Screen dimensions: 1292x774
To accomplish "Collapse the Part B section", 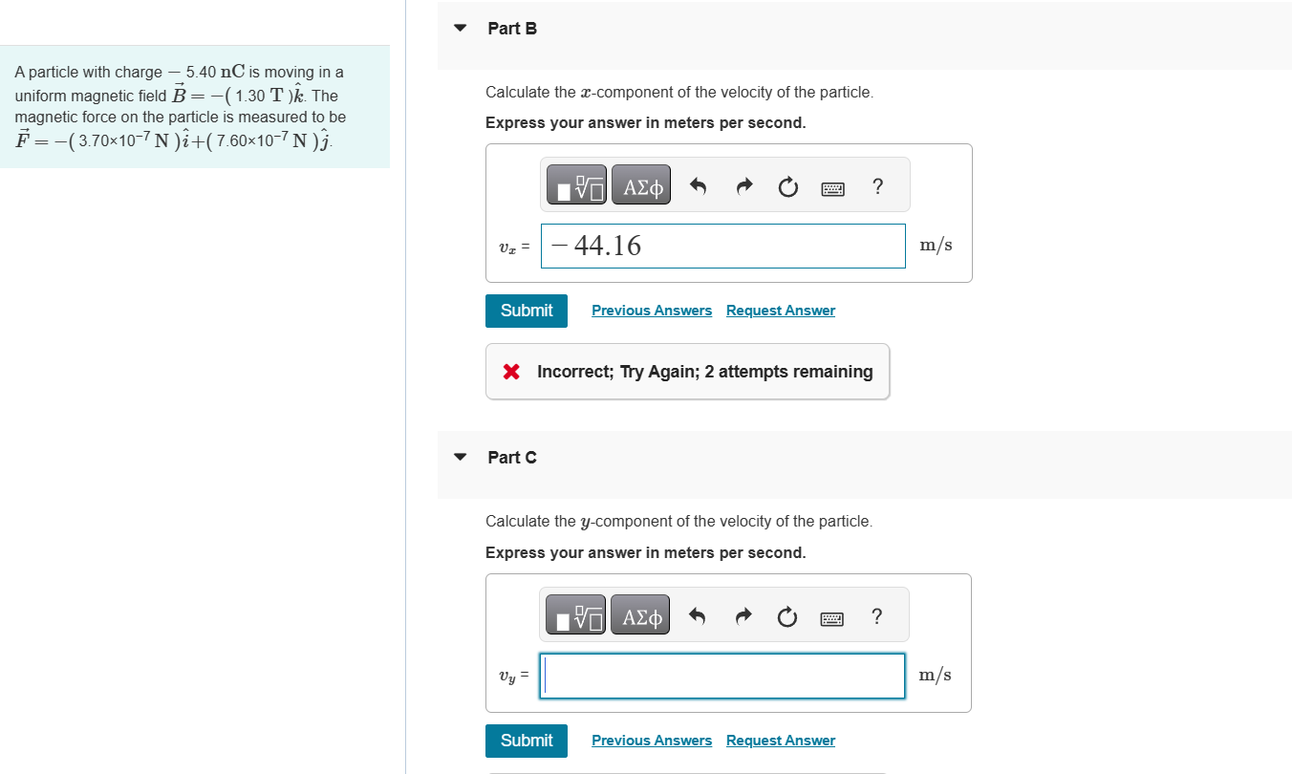I will coord(459,28).
